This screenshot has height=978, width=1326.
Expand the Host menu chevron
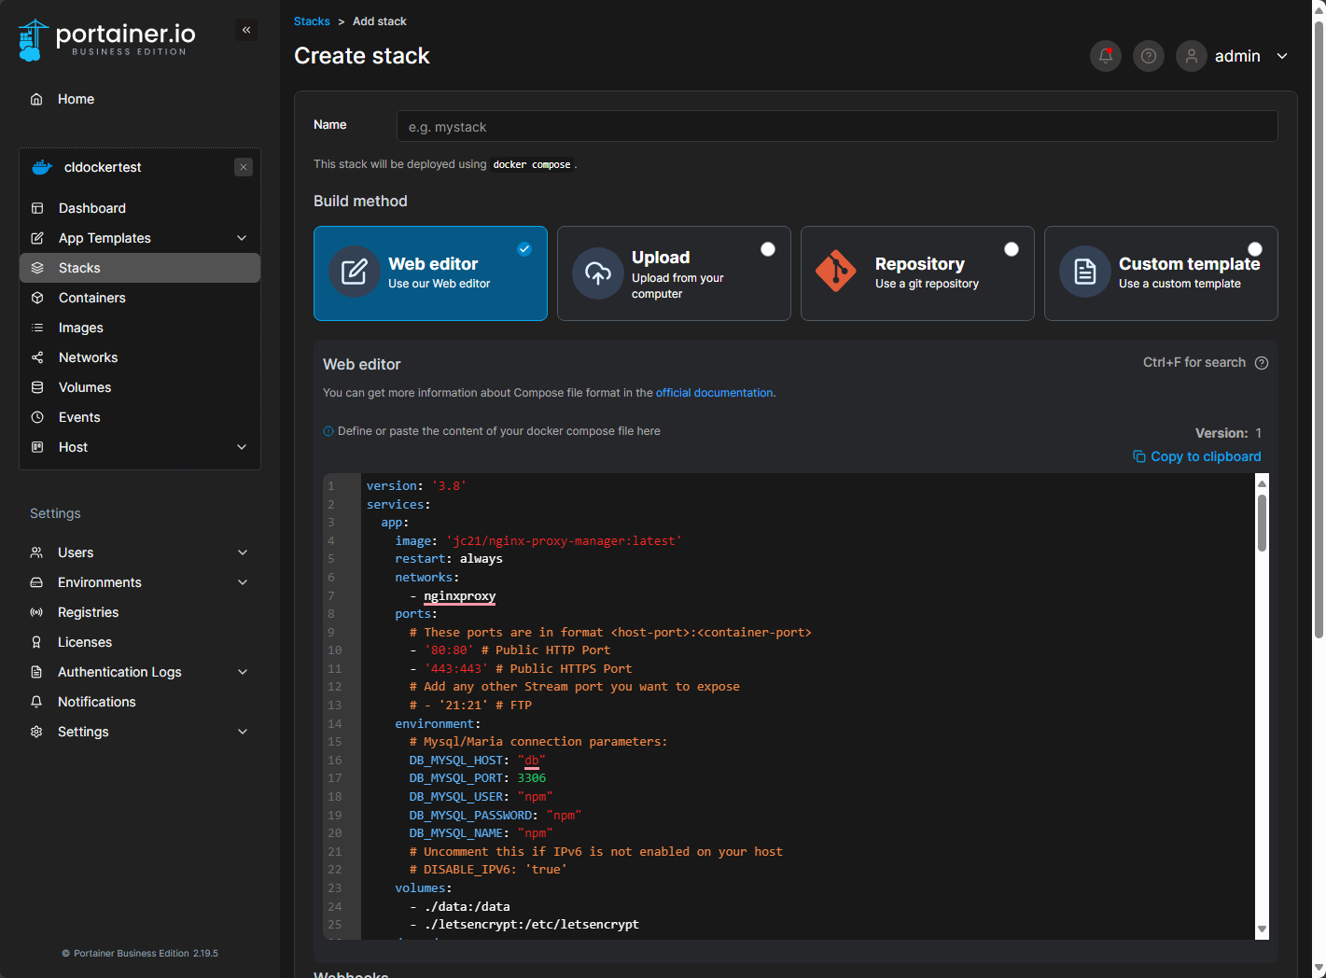pos(242,447)
